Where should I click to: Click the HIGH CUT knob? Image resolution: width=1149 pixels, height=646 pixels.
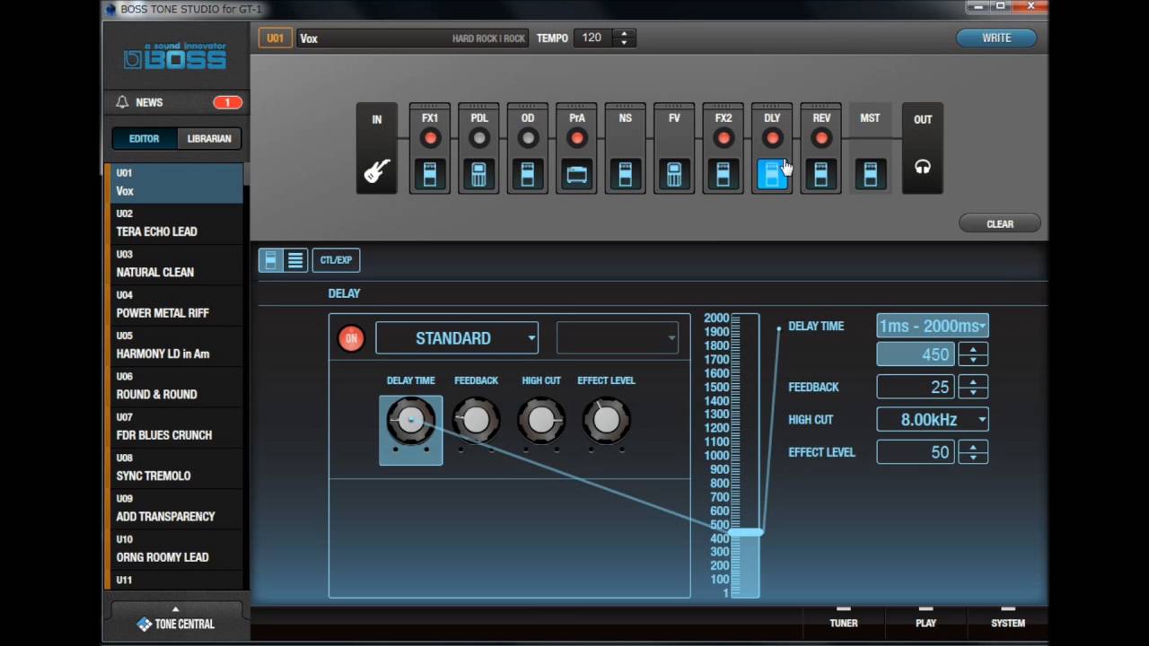[x=541, y=420]
